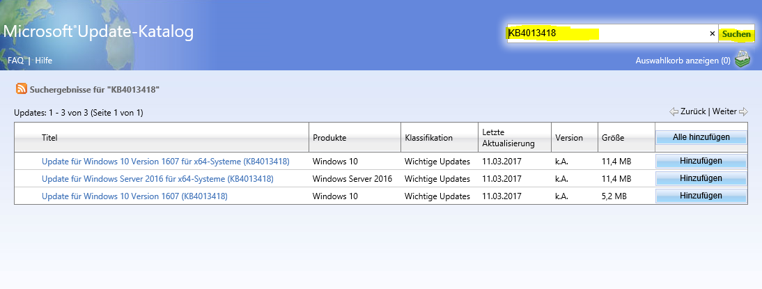
Task: Select Wichtige Updates in Server 2016 row
Action: pos(437,179)
